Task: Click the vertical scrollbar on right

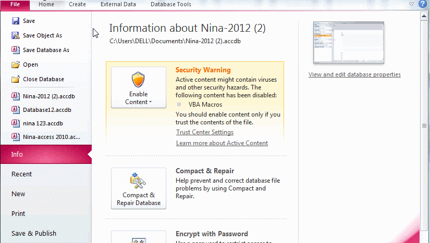Action: (x=424, y=125)
